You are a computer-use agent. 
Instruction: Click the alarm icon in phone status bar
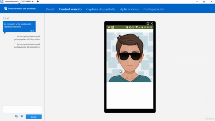(x=133, y=27)
